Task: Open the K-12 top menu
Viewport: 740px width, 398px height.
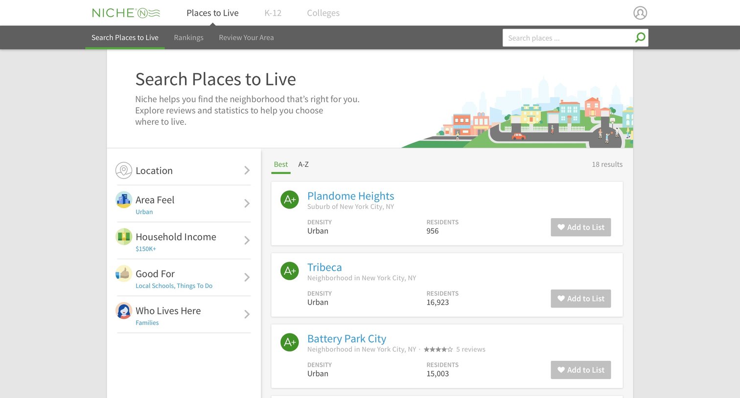Action: 273,13
